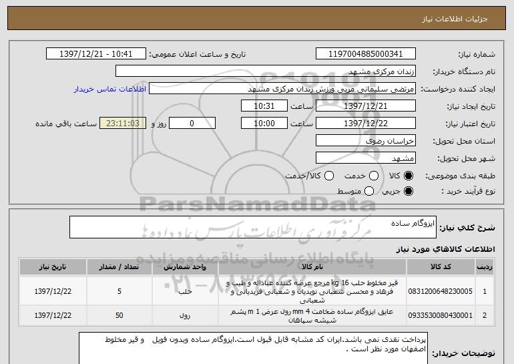Click the validity time field 10:00
The width and height of the screenshot is (514, 364).
tap(264, 124)
